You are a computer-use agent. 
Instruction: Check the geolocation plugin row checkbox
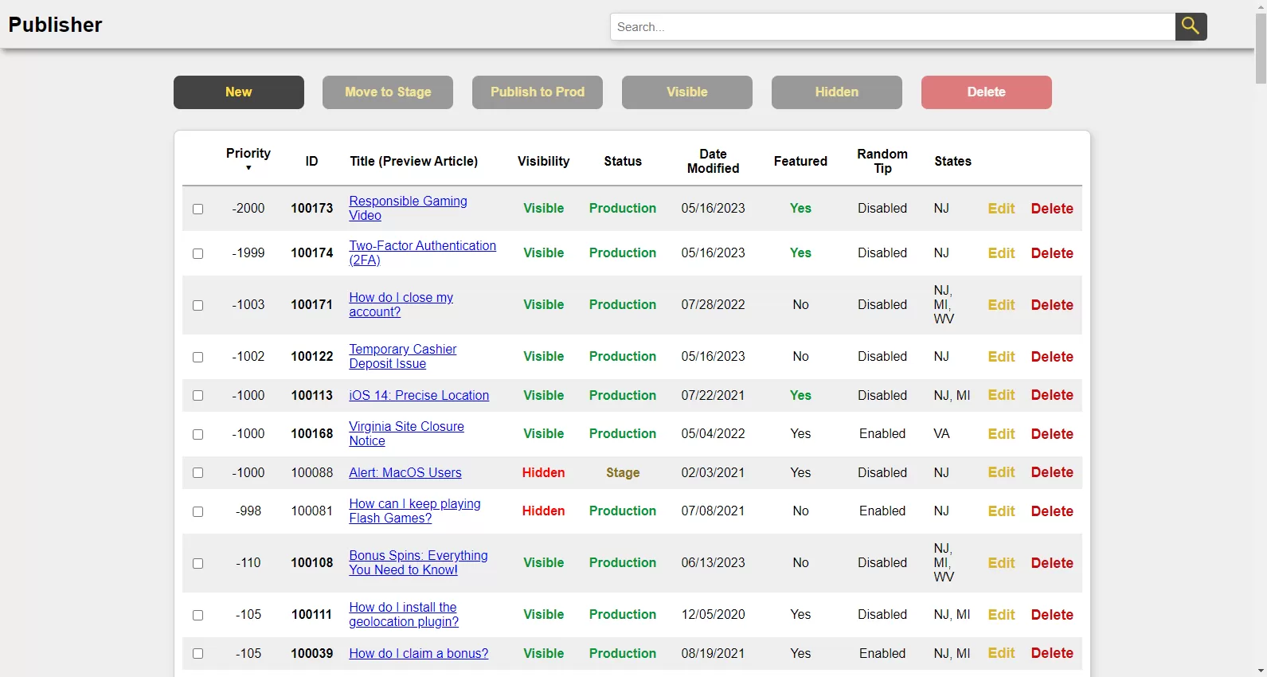coord(197,615)
